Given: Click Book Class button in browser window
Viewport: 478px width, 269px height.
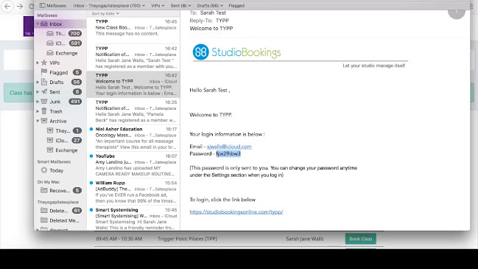Looking at the screenshot, I should click(x=361, y=239).
